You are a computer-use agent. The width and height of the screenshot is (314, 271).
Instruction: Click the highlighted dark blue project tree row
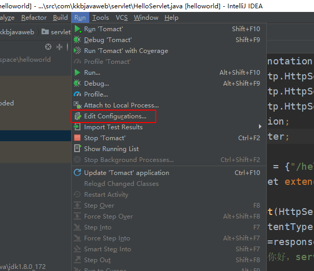tap(35, 136)
